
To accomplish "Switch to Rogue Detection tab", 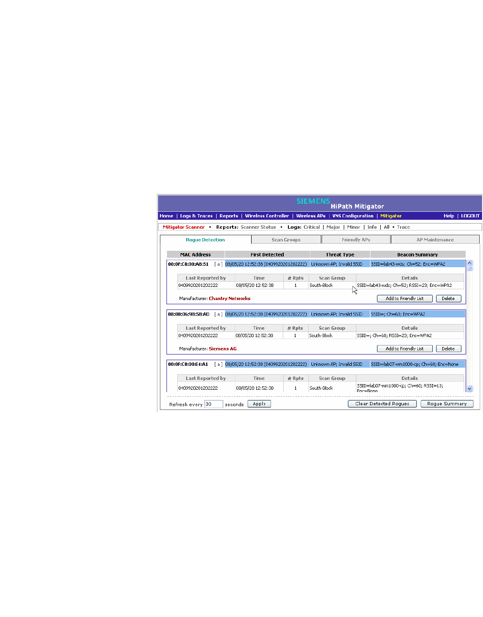I will [x=205, y=240].
